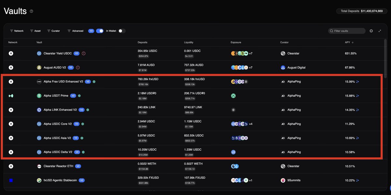
Task: Click the Vault column header
Action: [x=39, y=42]
